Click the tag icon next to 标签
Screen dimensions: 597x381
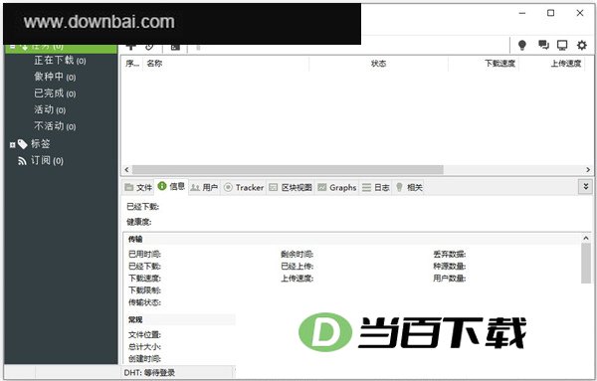(x=23, y=144)
